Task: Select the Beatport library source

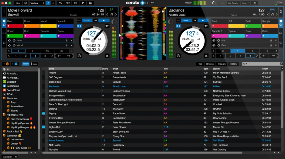Action: tap(11, 82)
